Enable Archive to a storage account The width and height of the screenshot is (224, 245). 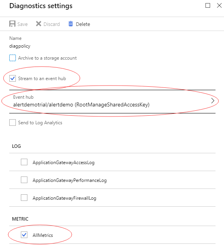(12, 58)
